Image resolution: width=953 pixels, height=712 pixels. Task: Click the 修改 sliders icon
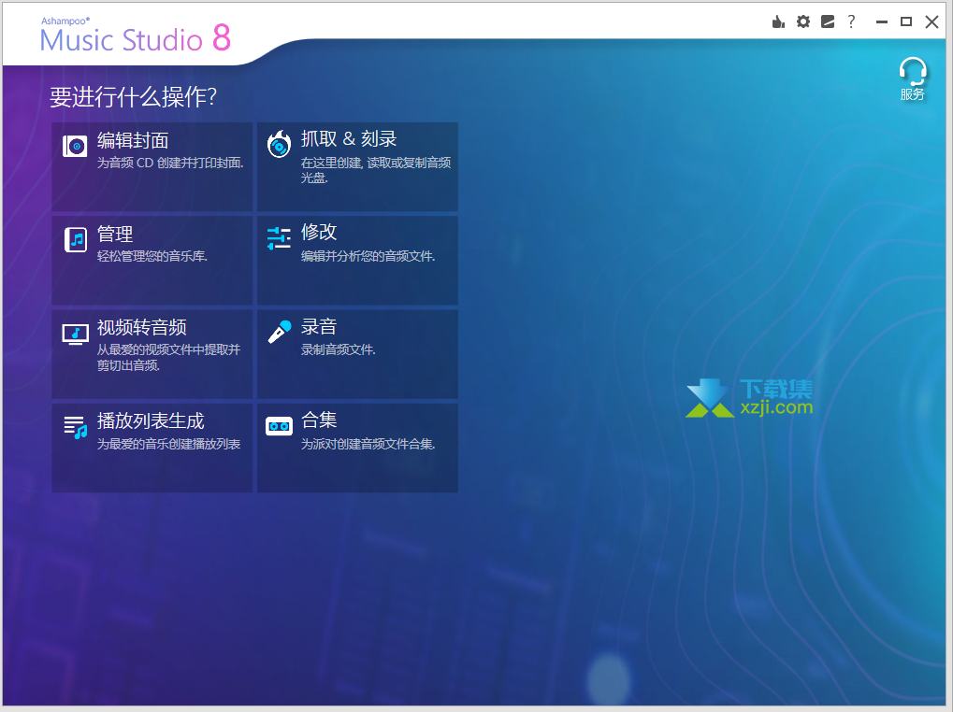point(279,238)
